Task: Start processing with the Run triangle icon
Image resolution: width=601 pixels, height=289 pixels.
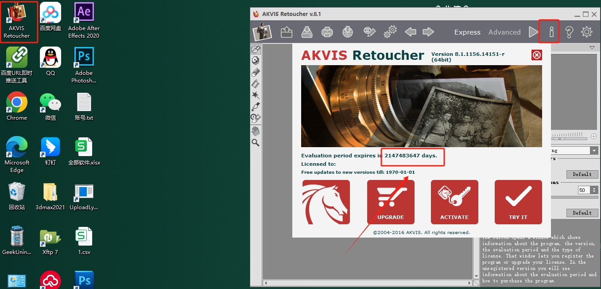Action: (x=533, y=32)
